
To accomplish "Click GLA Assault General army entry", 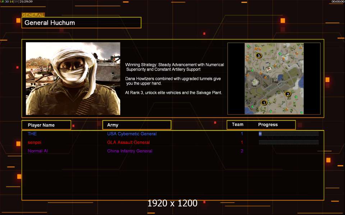I will [129, 142].
